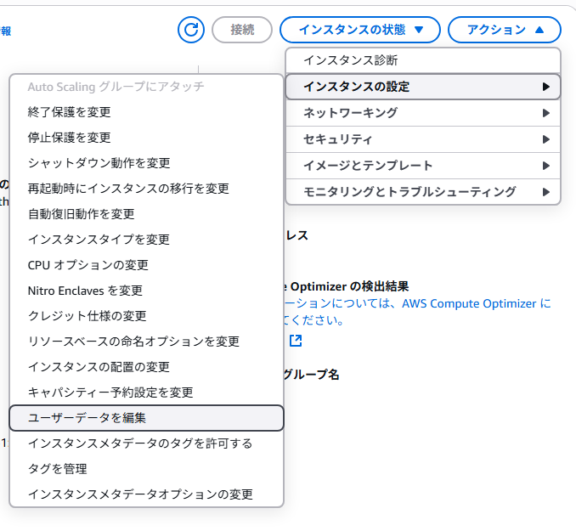Open インスタンスの設定 submenu
Screen dimensions: 576x531
423,87
